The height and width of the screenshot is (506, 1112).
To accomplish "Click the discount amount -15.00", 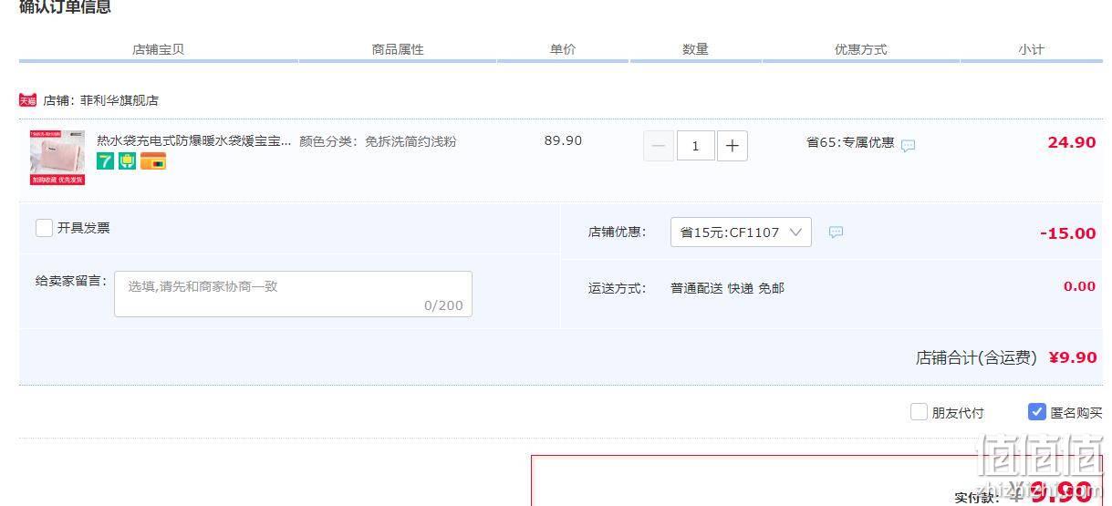I will (x=1068, y=233).
